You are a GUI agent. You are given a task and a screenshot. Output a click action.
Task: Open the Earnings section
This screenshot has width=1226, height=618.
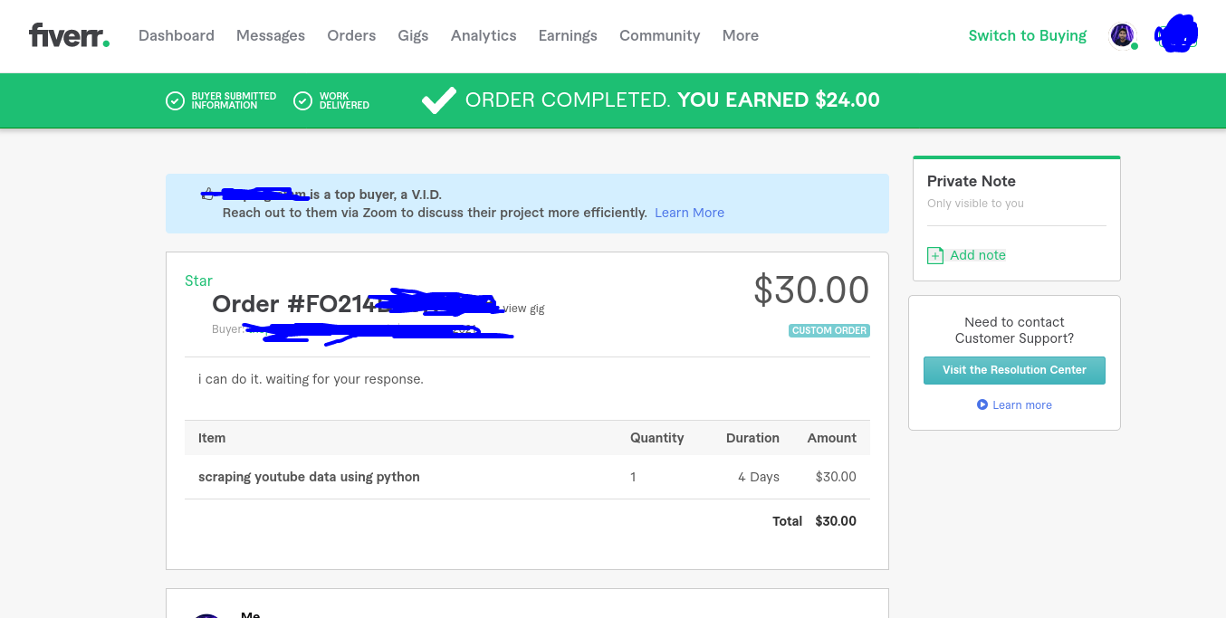pos(568,35)
